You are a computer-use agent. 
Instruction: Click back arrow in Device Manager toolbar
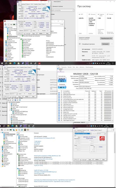click(8, 100)
